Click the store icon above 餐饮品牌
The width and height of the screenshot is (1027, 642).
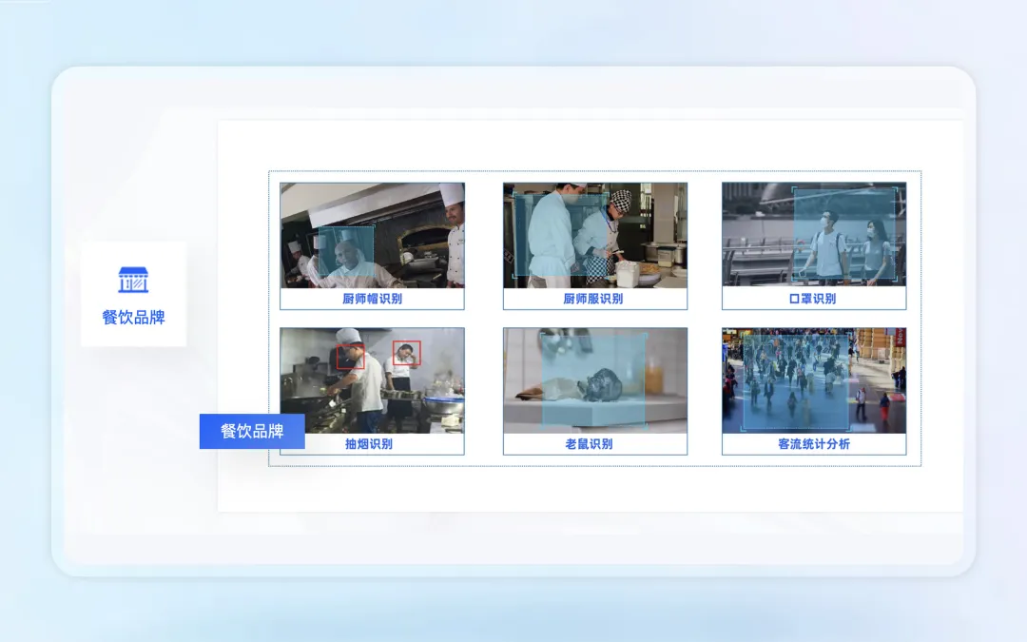tap(133, 280)
